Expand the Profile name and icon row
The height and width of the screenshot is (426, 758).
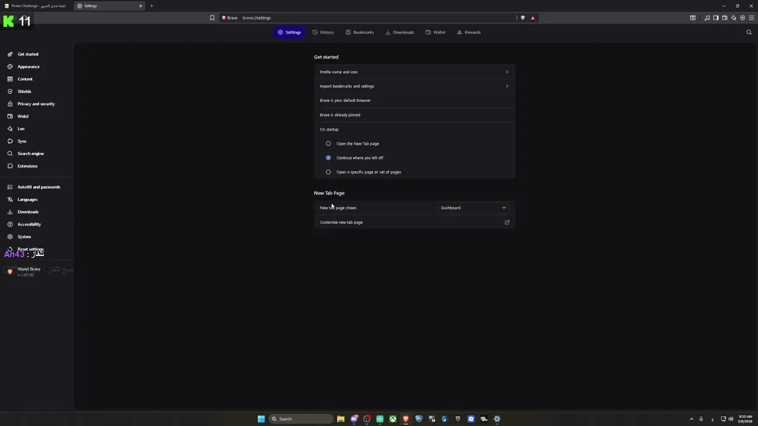click(x=415, y=72)
